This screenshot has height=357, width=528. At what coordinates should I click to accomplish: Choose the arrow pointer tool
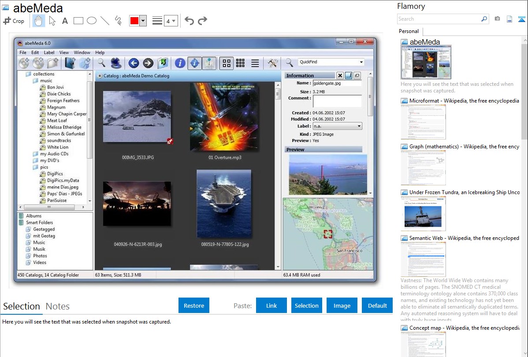click(x=52, y=21)
